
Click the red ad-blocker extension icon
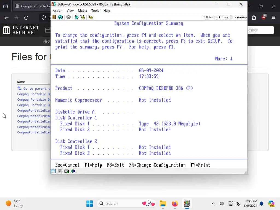click(x=264, y=17)
